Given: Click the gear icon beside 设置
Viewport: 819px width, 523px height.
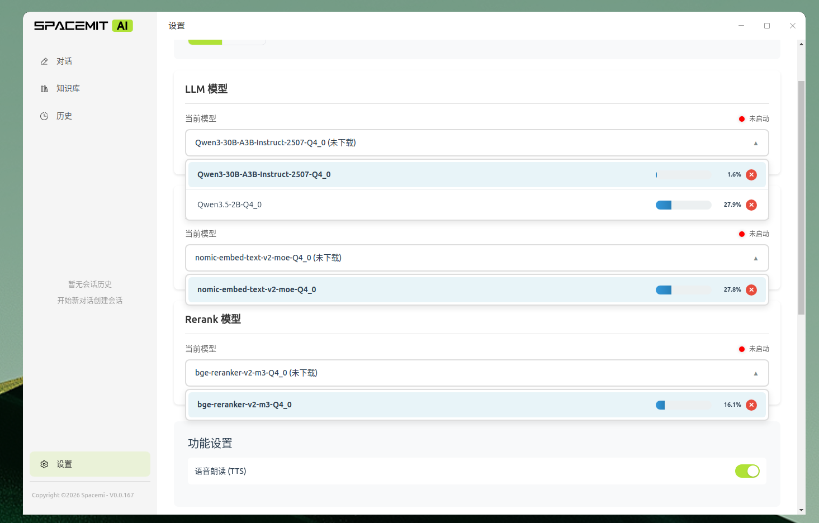Looking at the screenshot, I should click(44, 464).
